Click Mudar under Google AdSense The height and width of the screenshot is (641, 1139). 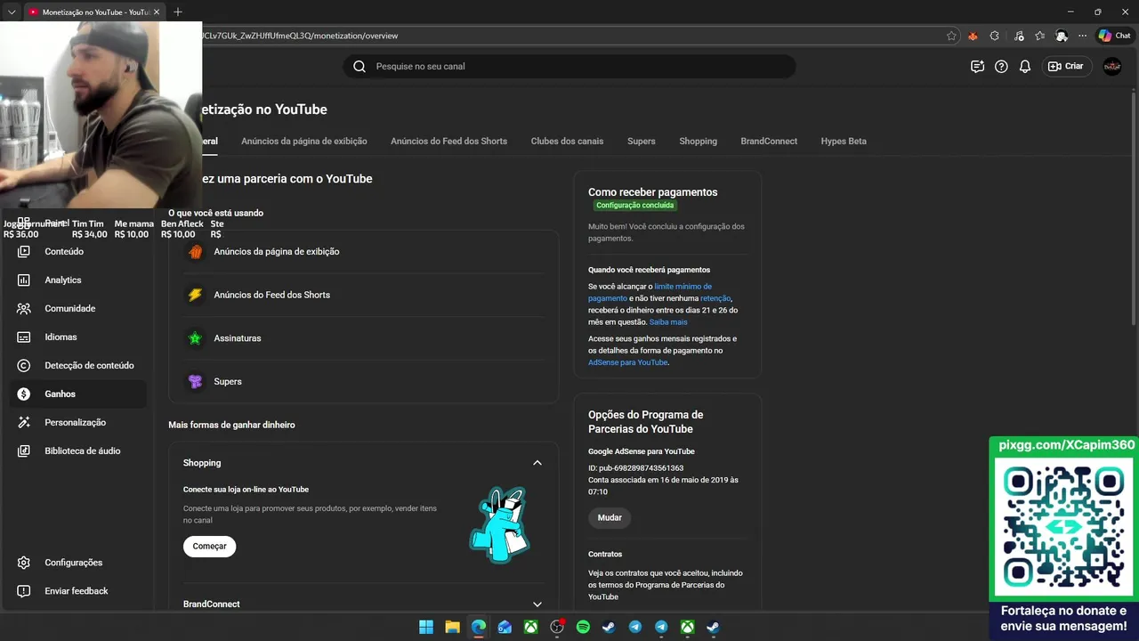(610, 518)
